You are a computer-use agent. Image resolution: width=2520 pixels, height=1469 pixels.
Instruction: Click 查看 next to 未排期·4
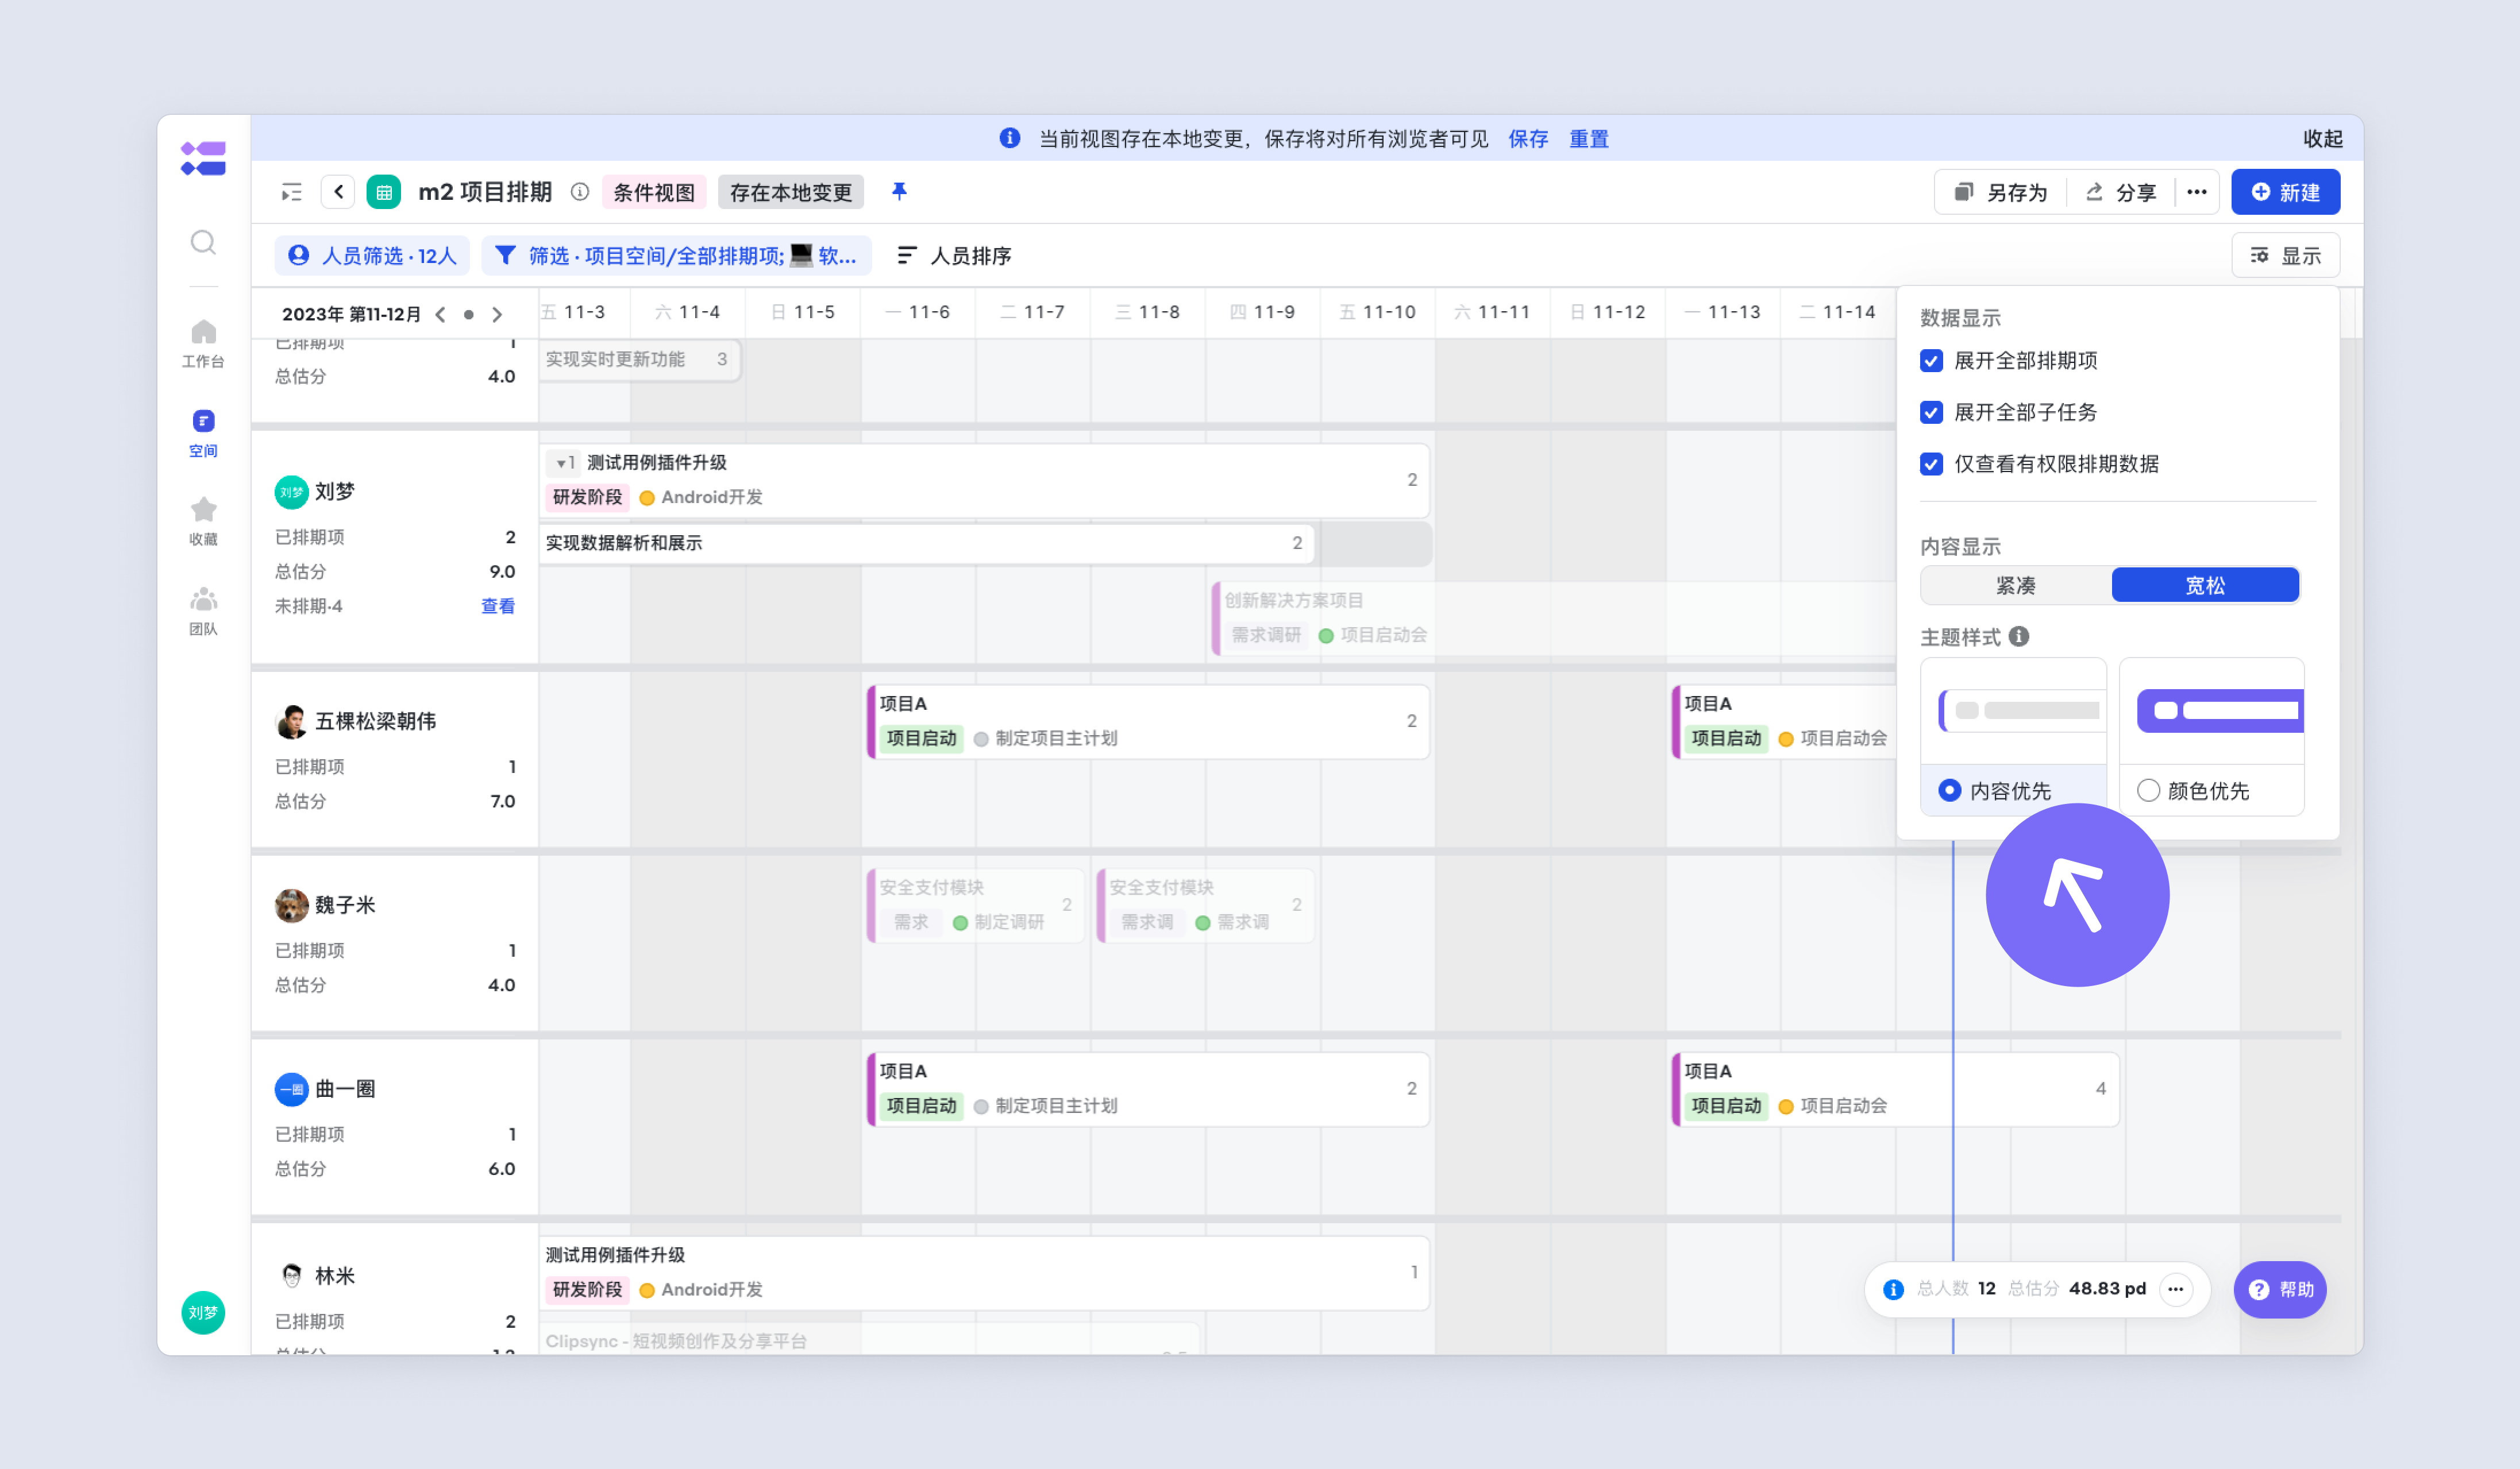coord(498,606)
